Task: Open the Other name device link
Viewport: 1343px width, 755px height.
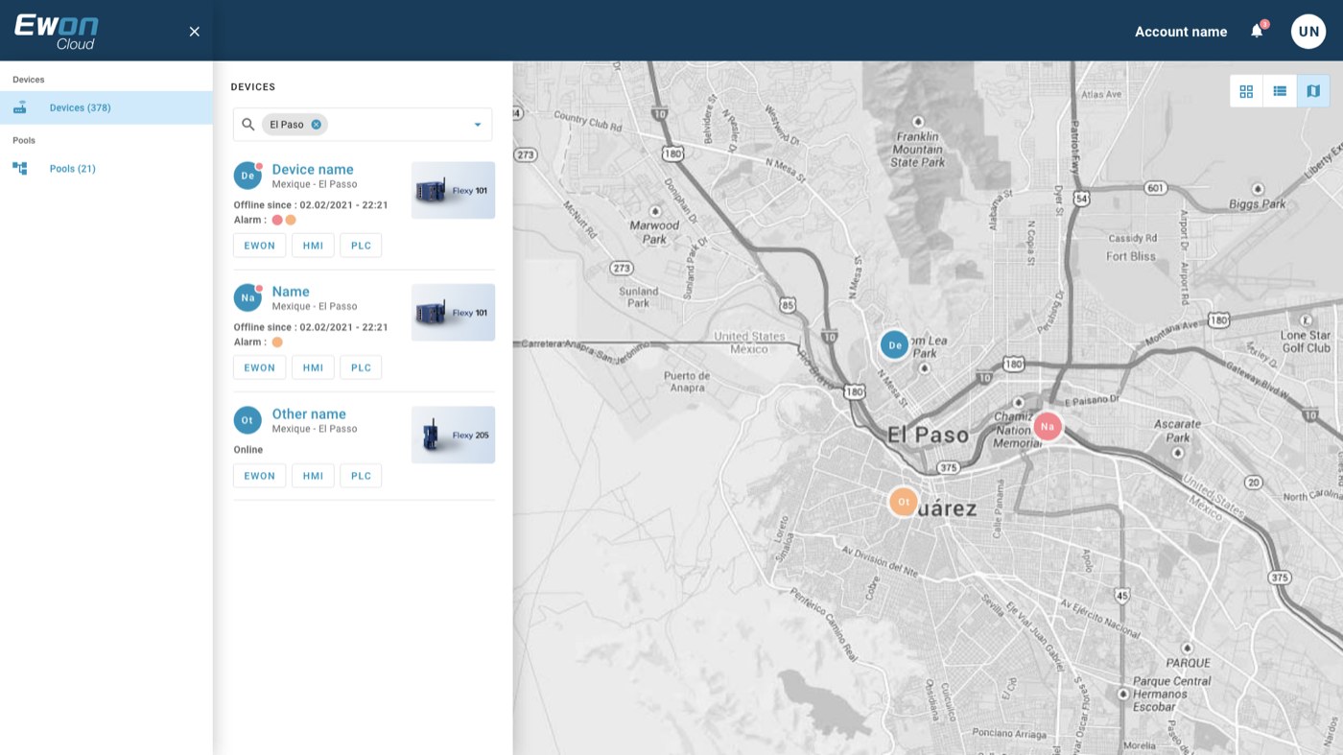Action: pyautogui.click(x=309, y=414)
